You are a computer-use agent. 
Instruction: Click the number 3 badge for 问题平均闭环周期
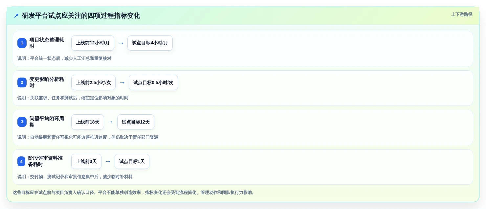[x=22, y=122]
